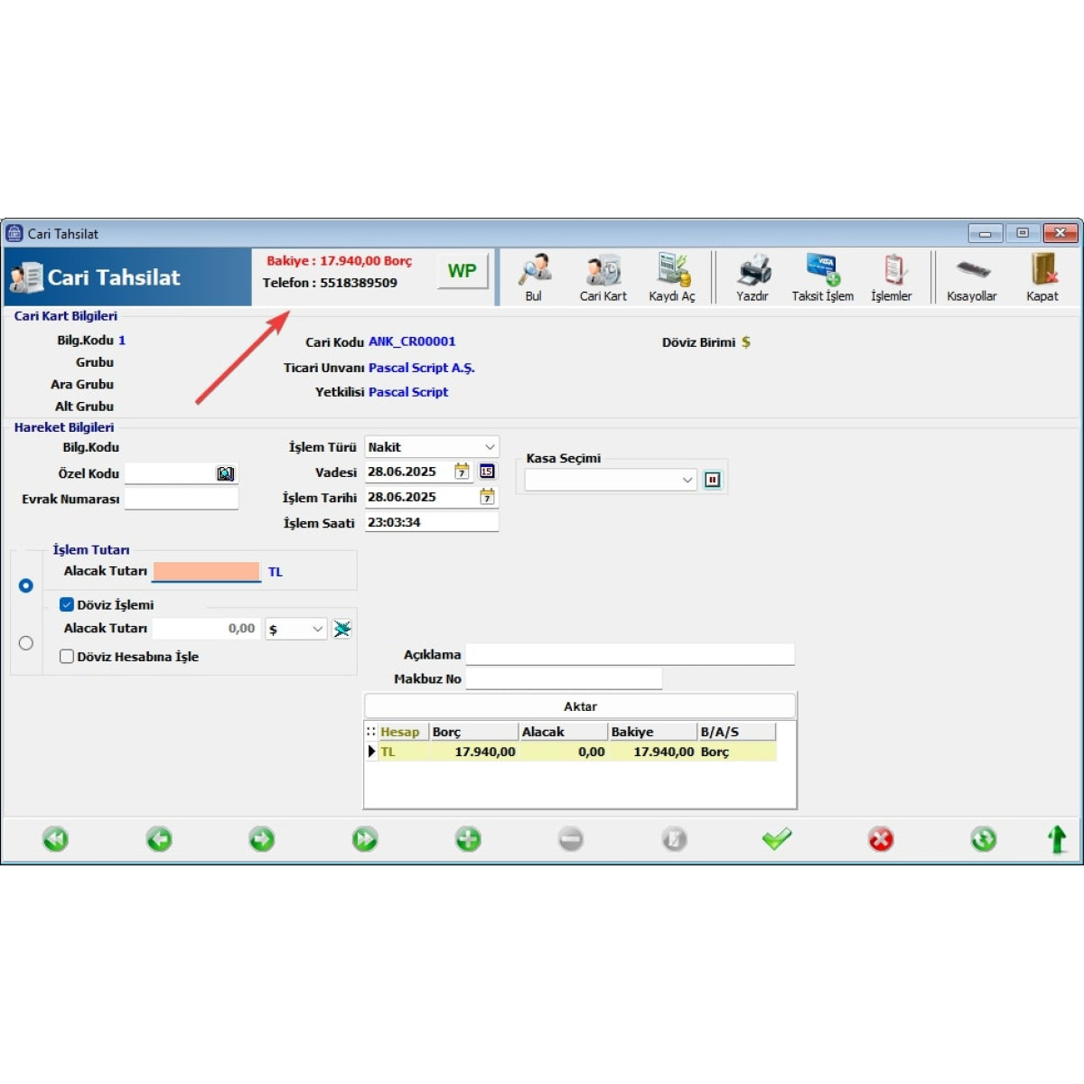Click the Kaydı Aç toolbar icon

(x=672, y=276)
